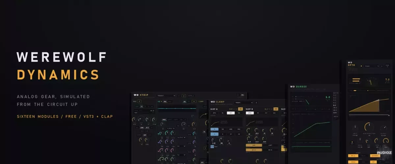Select the FET tab in Slot A
The height and width of the screenshot is (164, 395).
click(x=231, y=113)
